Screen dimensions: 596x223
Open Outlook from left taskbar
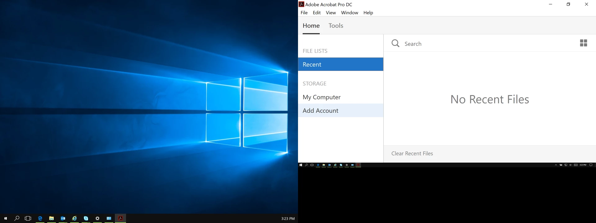(x=63, y=218)
